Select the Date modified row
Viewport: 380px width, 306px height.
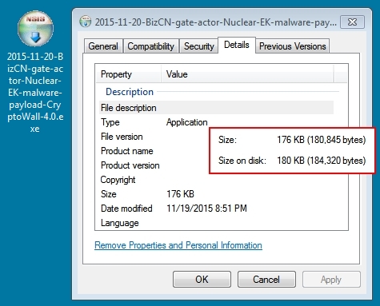(x=216, y=209)
